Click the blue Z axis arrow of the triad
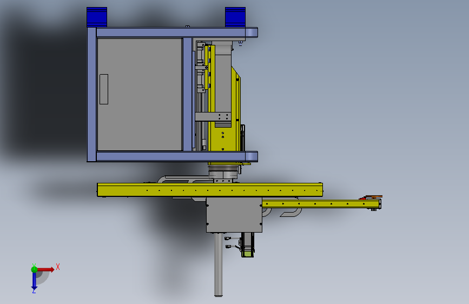The image size is (469, 304). [34, 282]
